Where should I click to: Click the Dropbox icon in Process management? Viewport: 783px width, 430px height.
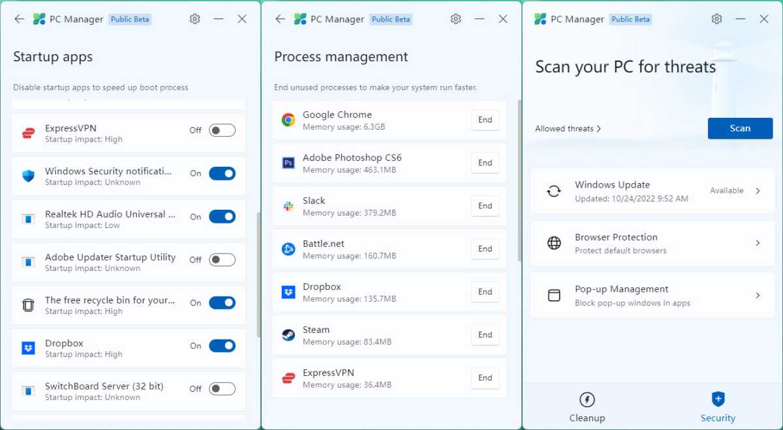pos(288,292)
